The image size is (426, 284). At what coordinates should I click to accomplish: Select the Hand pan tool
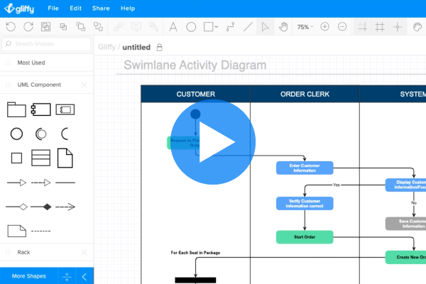coord(283,27)
